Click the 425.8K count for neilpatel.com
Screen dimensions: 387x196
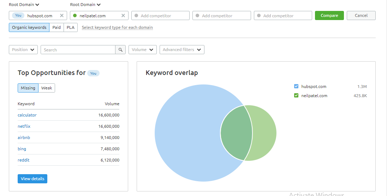pos(361,96)
